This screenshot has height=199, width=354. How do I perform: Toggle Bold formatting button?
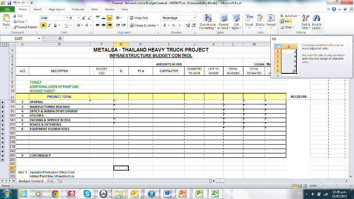point(43,25)
